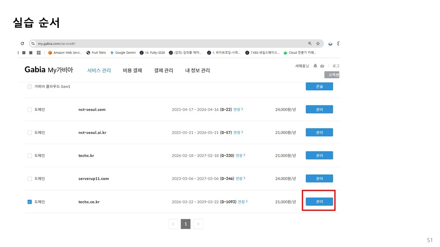The image size is (440, 247).
Task: Click the nct-seoul.com domain name
Action: tap(92, 109)
